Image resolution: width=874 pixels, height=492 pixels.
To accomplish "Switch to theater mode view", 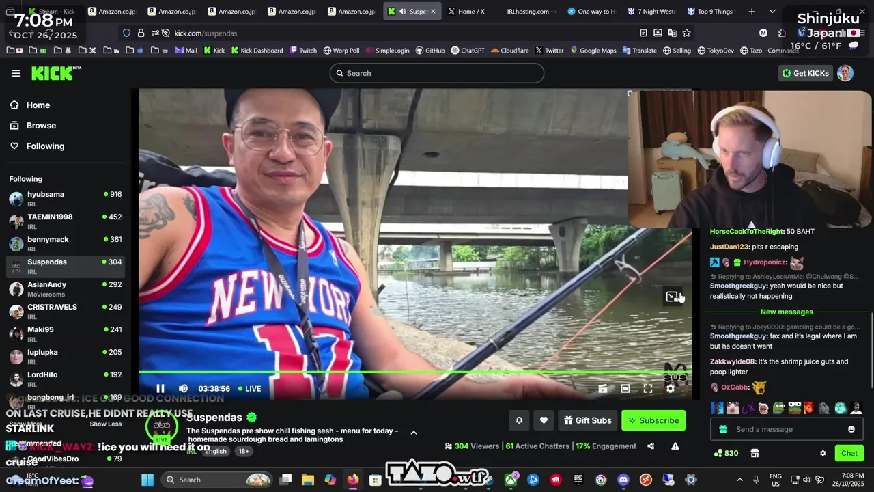I will [x=625, y=388].
